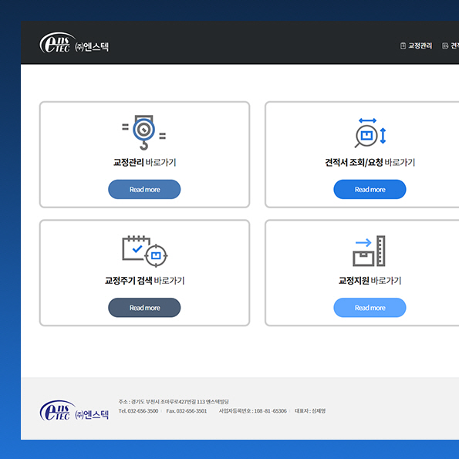Click the 교정관리 menu icon in header
459x459 pixels.
coord(403,46)
